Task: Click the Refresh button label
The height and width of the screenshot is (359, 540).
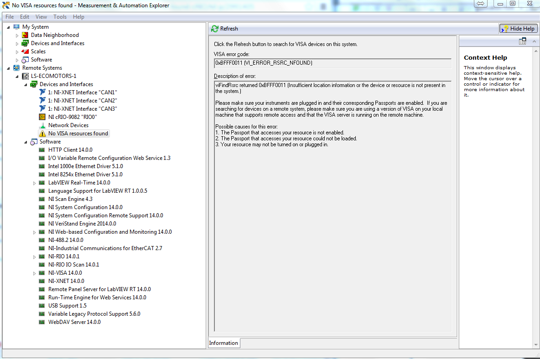Action: point(229,29)
